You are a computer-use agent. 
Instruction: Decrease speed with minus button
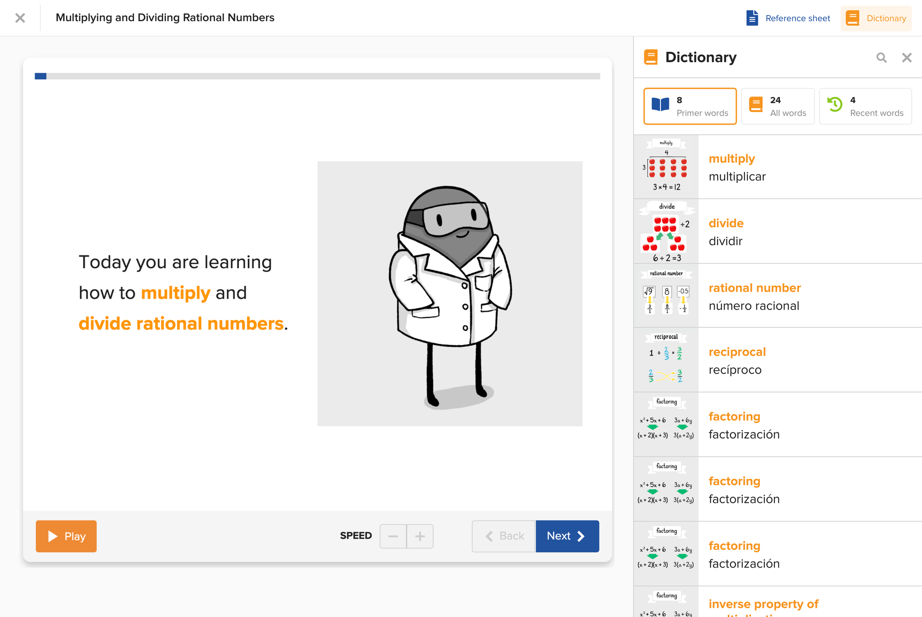393,536
